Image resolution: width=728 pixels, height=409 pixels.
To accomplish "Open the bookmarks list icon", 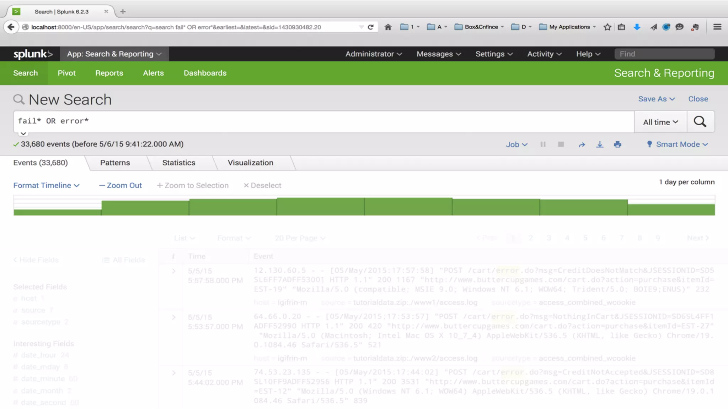I will click(x=621, y=27).
